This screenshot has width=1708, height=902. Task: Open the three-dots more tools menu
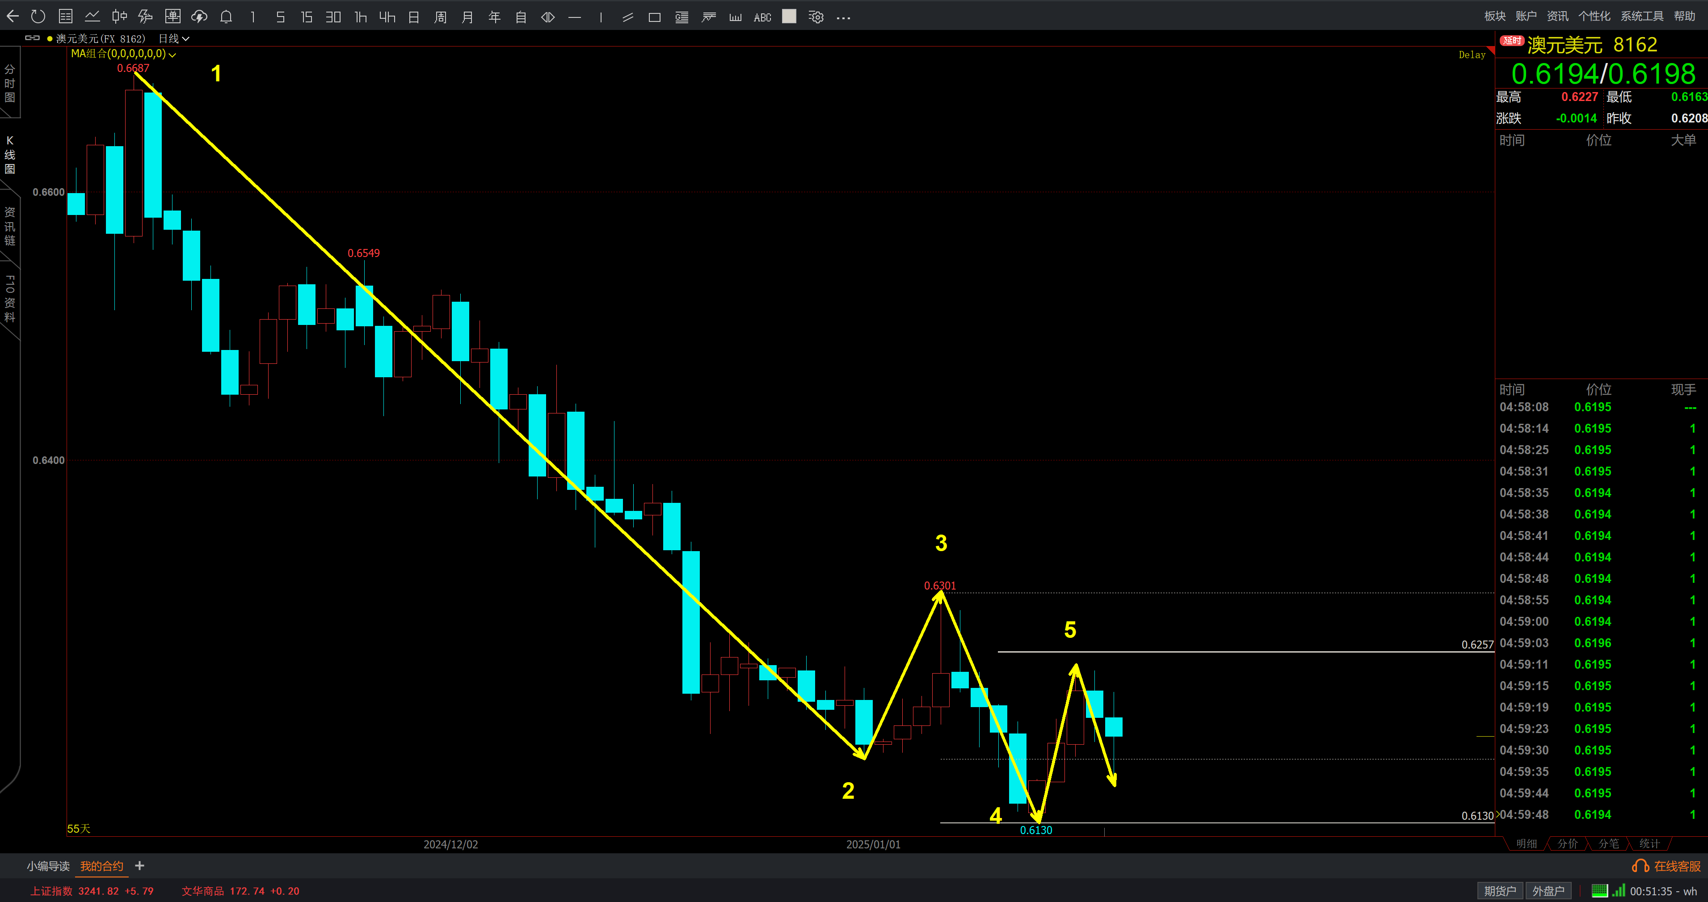click(x=843, y=18)
